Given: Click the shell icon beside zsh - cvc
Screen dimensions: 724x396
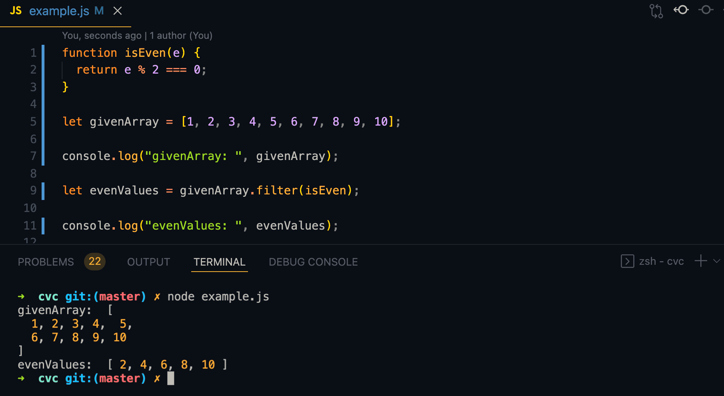Looking at the screenshot, I should (x=627, y=261).
